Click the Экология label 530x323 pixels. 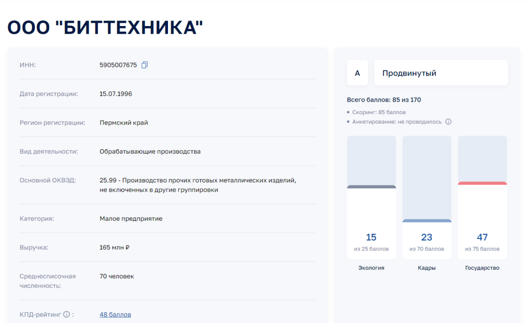[371, 268]
